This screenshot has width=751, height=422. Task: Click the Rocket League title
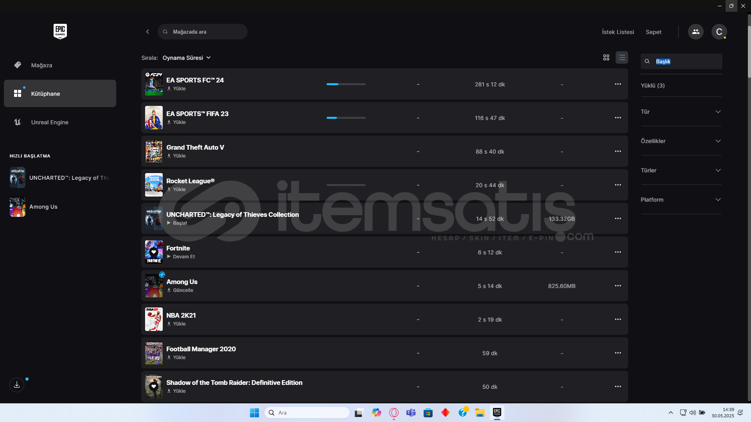point(190,181)
